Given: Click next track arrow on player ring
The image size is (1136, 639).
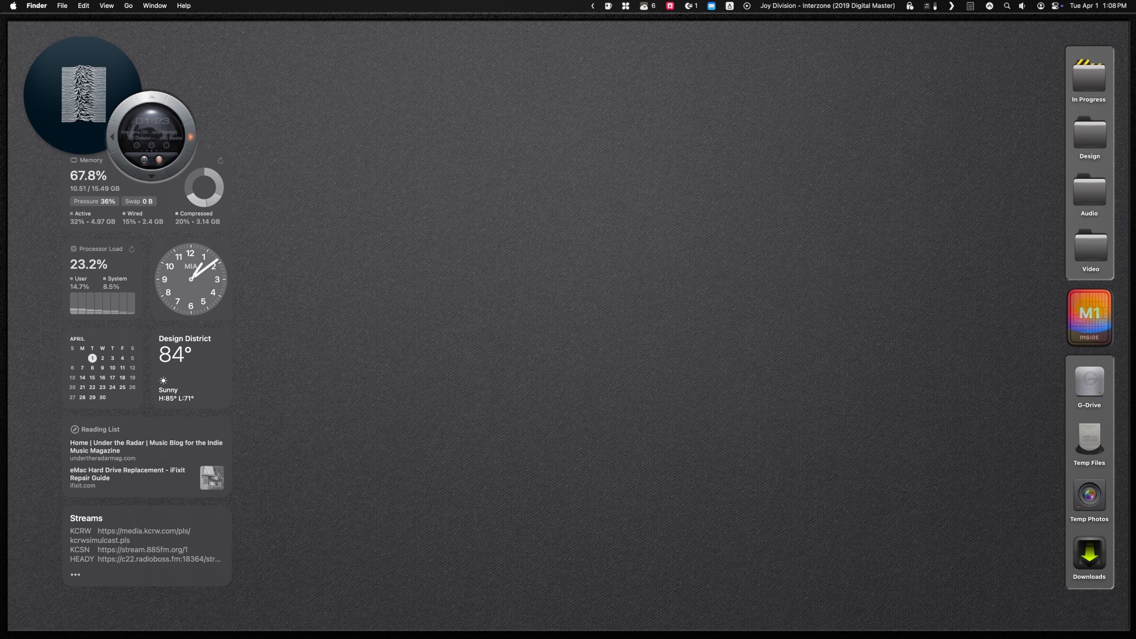Looking at the screenshot, I should (191, 137).
